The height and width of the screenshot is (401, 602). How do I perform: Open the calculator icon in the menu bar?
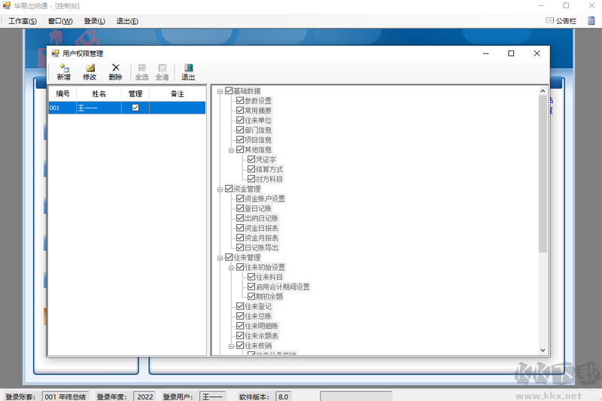pyautogui.click(x=591, y=21)
